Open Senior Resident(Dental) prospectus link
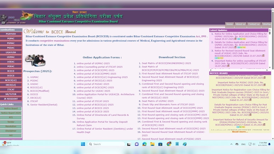Screen dimensions: 274x154 click(x=44, y=105)
